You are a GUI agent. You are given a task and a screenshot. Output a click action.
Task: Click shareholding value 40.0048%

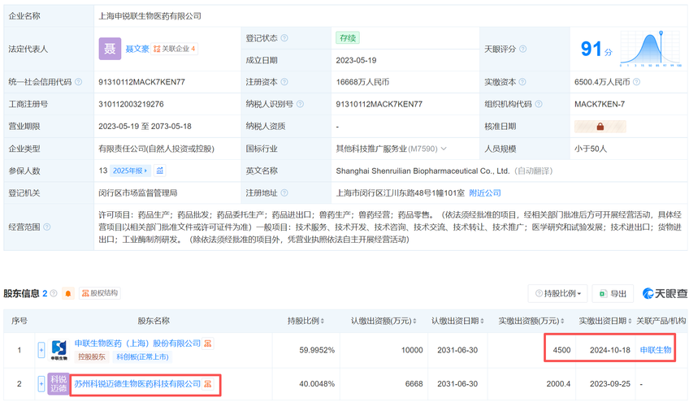pyautogui.click(x=317, y=383)
